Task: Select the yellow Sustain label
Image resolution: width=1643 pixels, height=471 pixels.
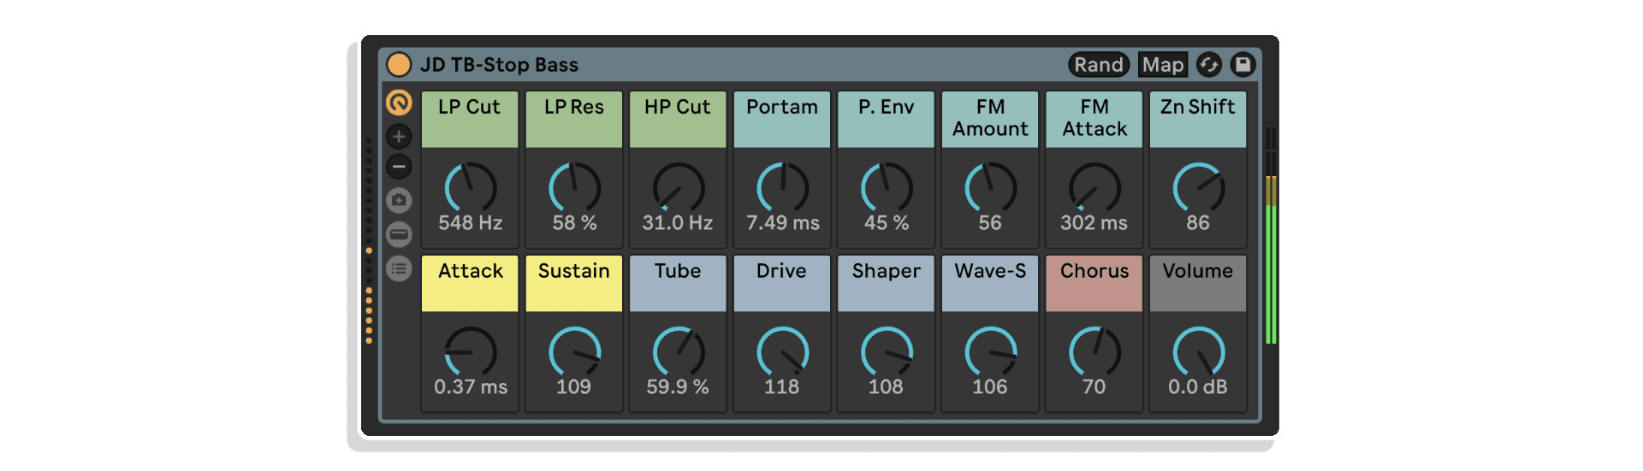Action: tap(574, 284)
